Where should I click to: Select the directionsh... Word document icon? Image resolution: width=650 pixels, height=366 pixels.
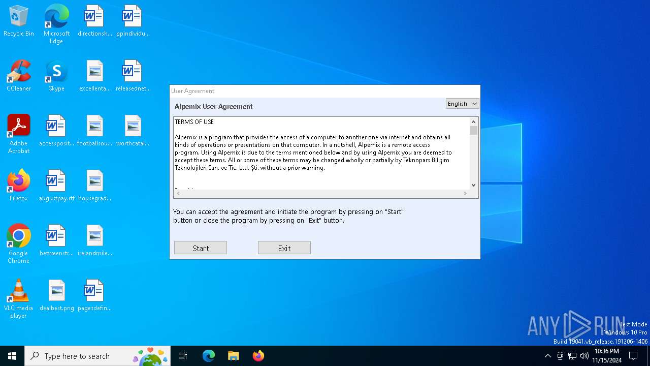tap(94, 21)
